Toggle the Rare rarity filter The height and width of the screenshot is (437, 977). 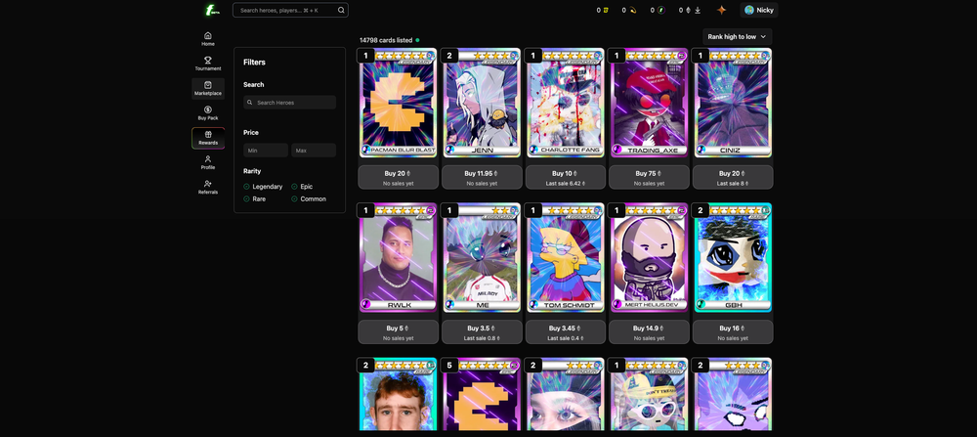pyautogui.click(x=255, y=198)
